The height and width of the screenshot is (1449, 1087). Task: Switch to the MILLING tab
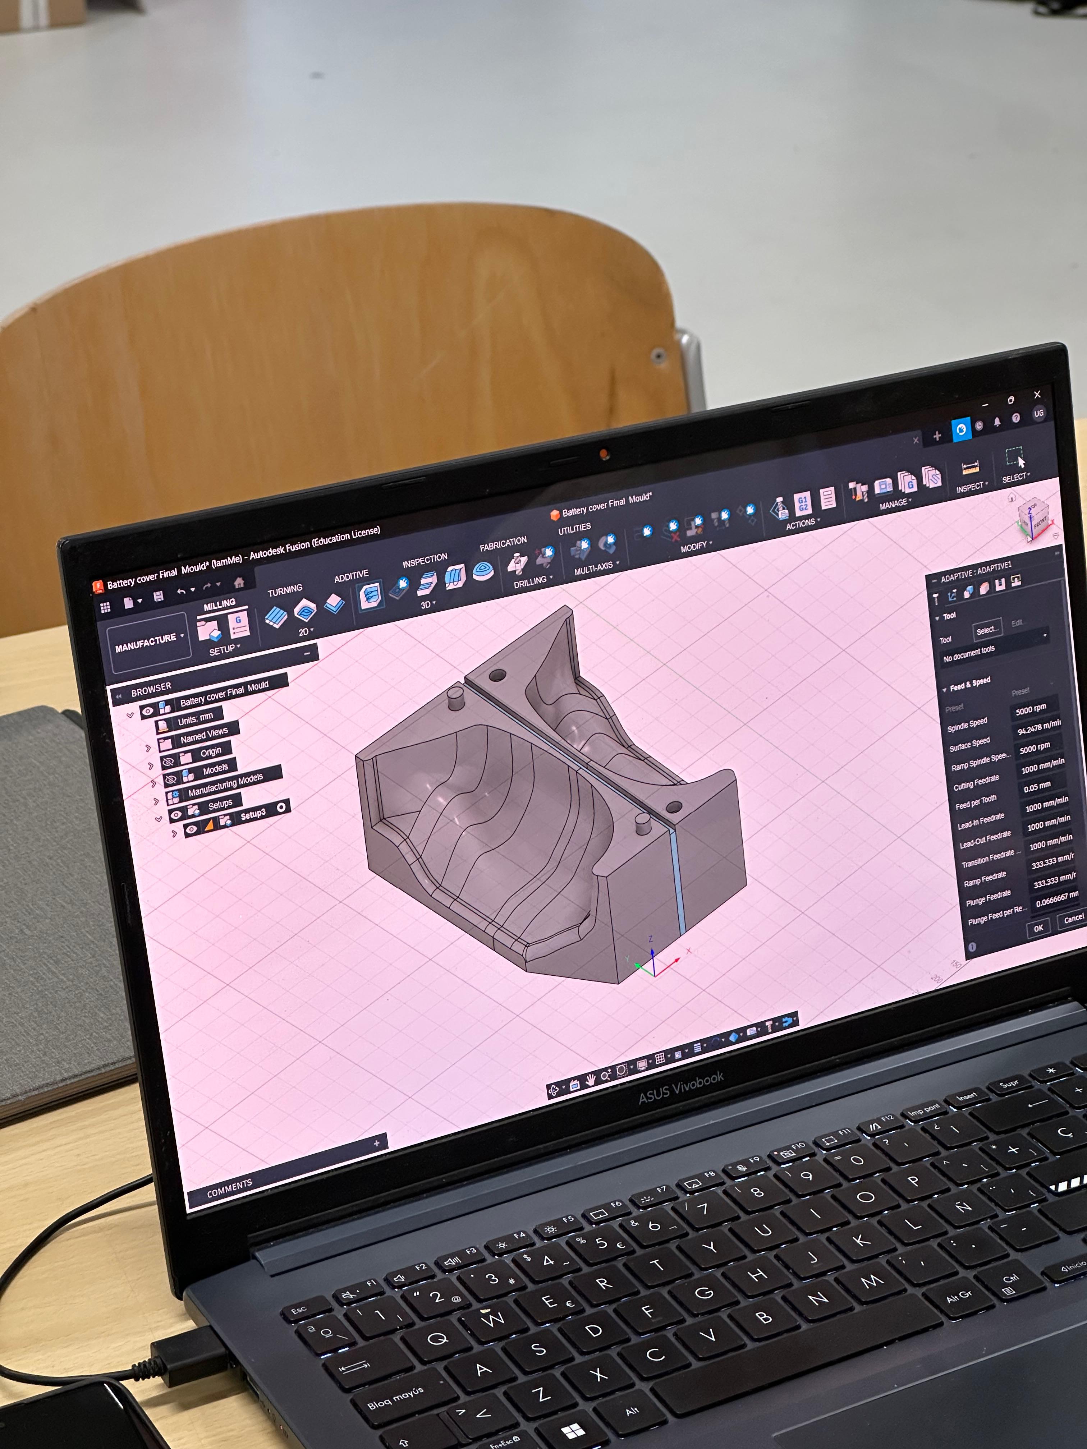tap(219, 604)
